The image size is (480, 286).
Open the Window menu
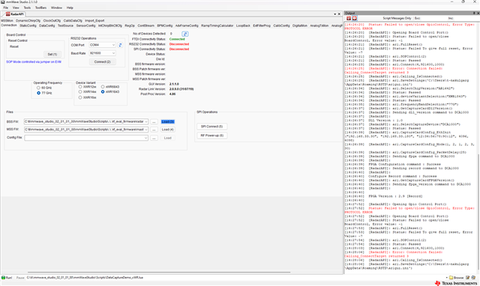[56, 7]
